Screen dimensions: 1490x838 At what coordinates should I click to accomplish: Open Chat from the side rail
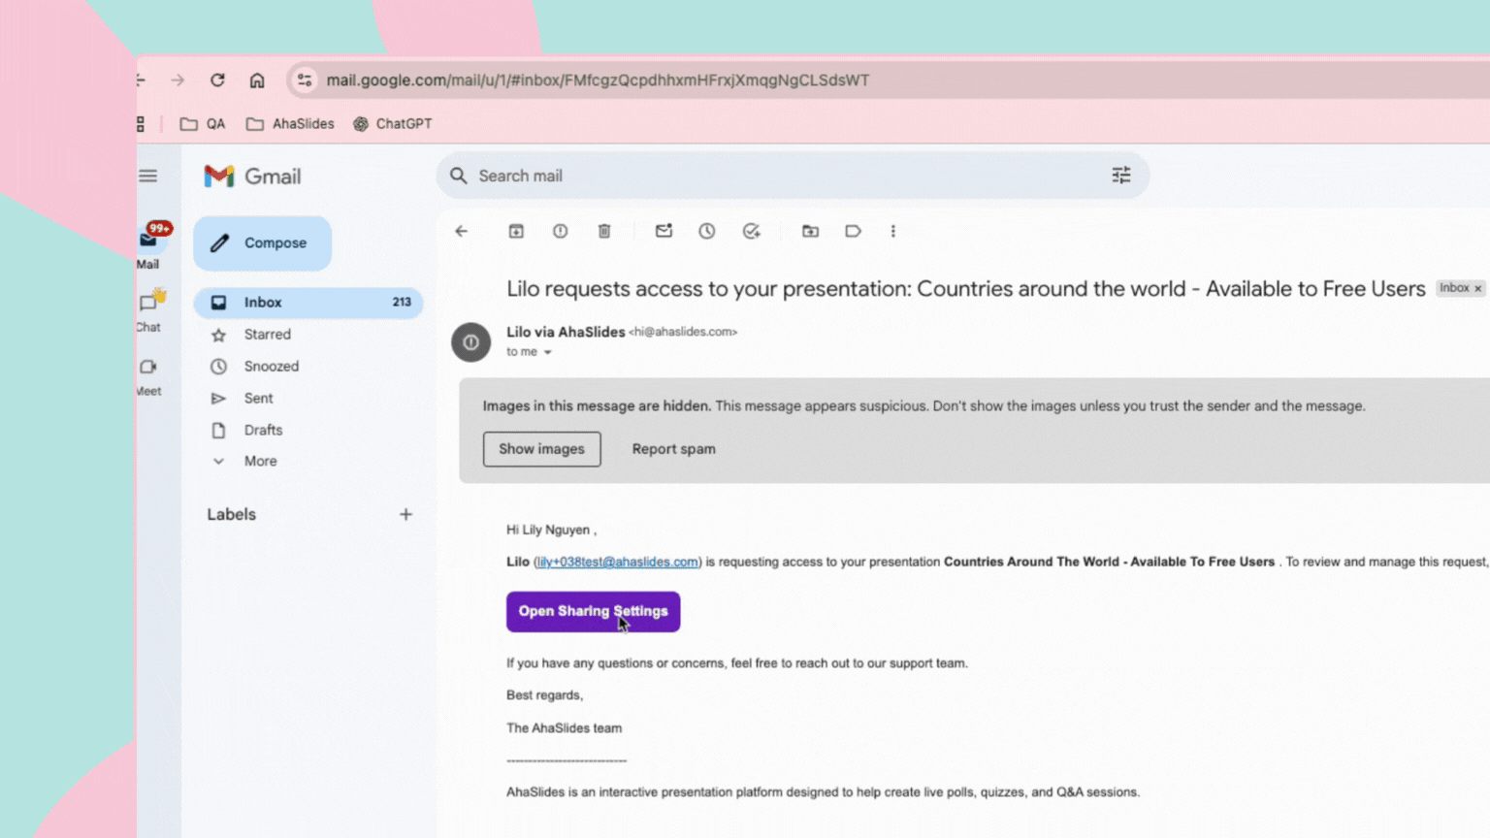click(150, 310)
